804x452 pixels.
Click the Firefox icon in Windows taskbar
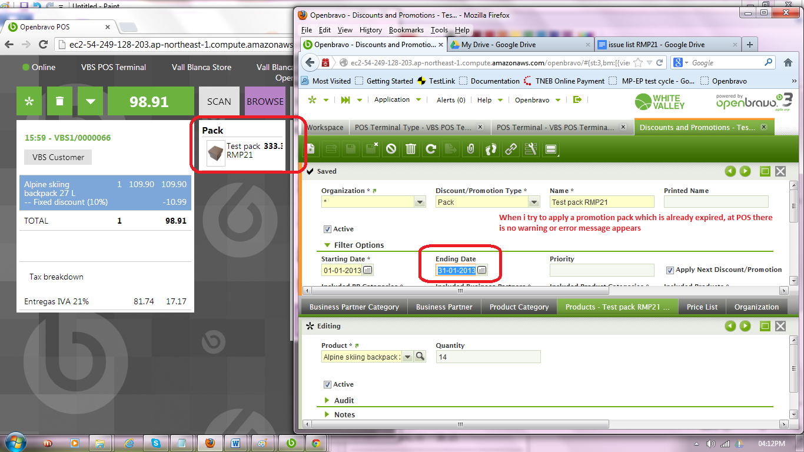tap(210, 443)
